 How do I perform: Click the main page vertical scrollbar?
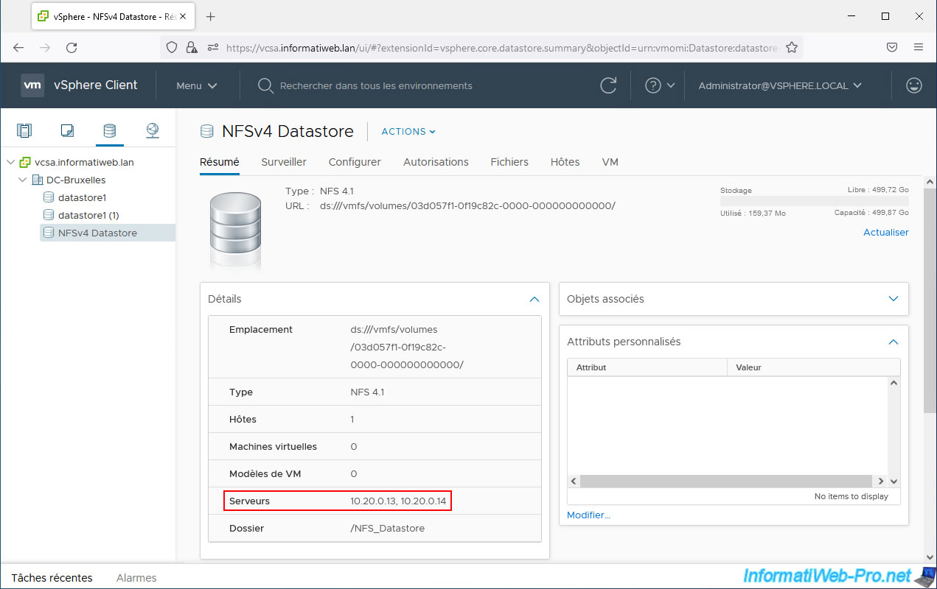click(x=930, y=300)
